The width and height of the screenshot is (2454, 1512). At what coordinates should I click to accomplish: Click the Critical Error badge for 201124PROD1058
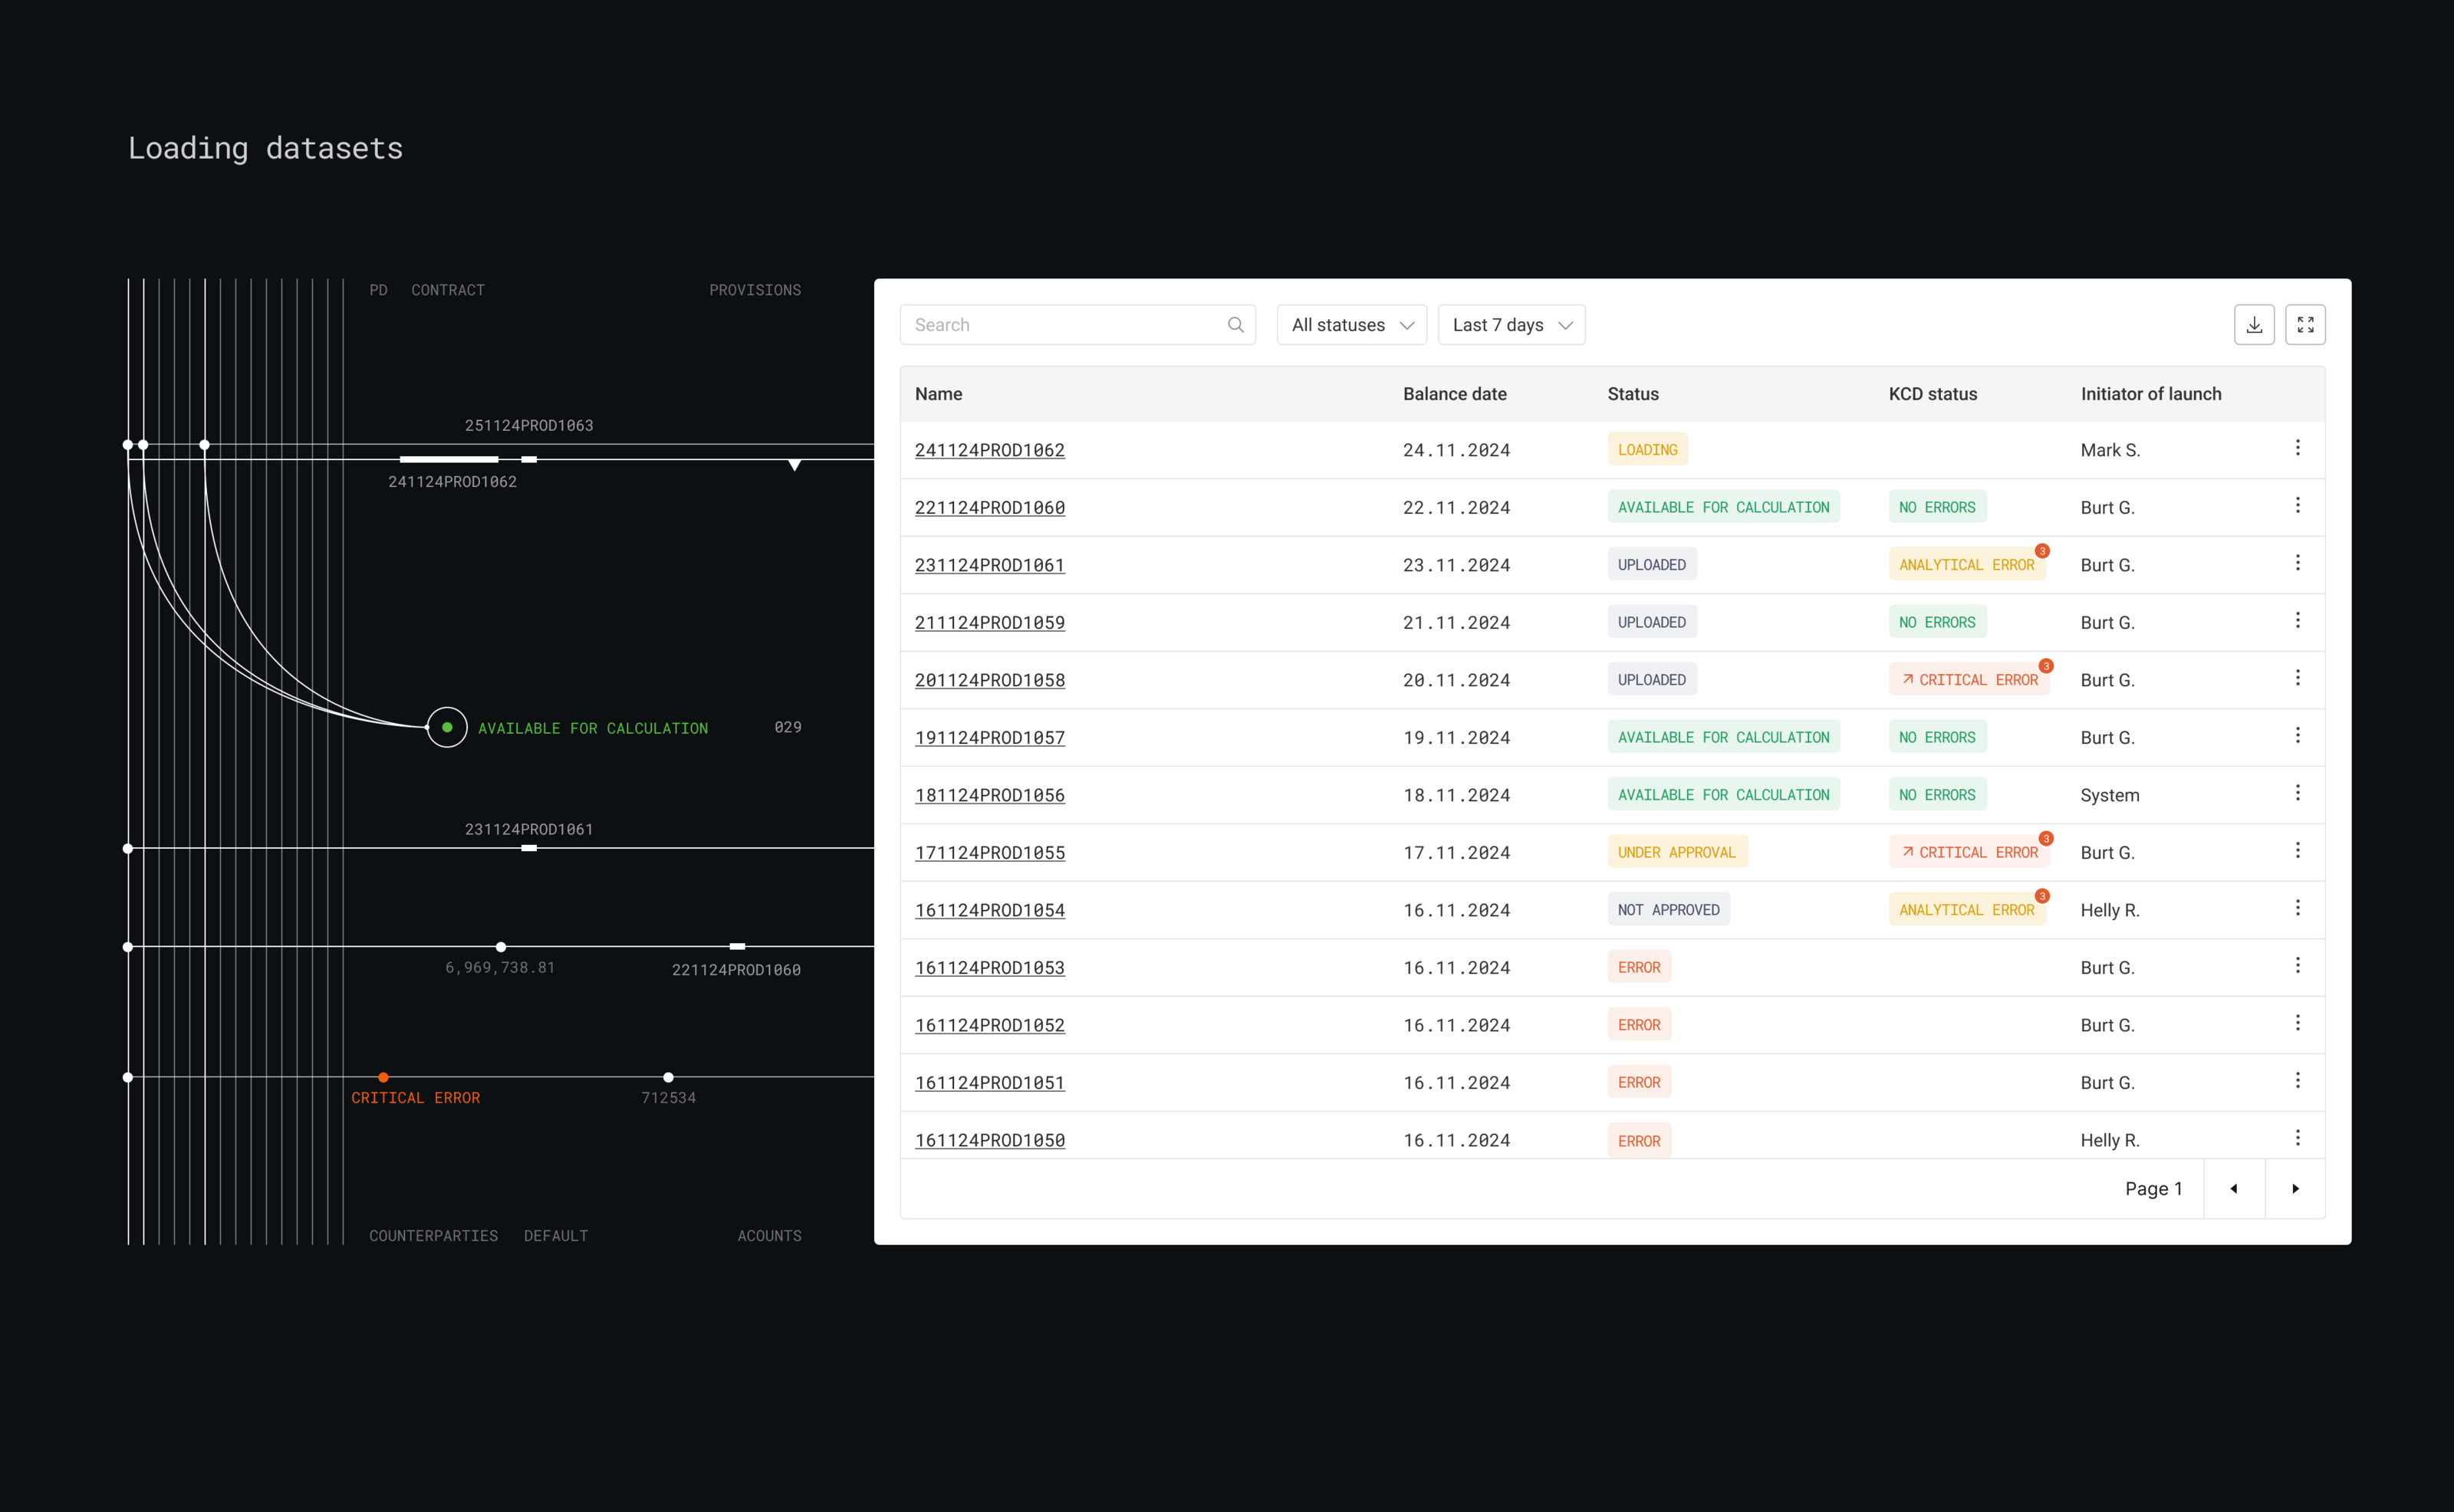pyautogui.click(x=1968, y=680)
